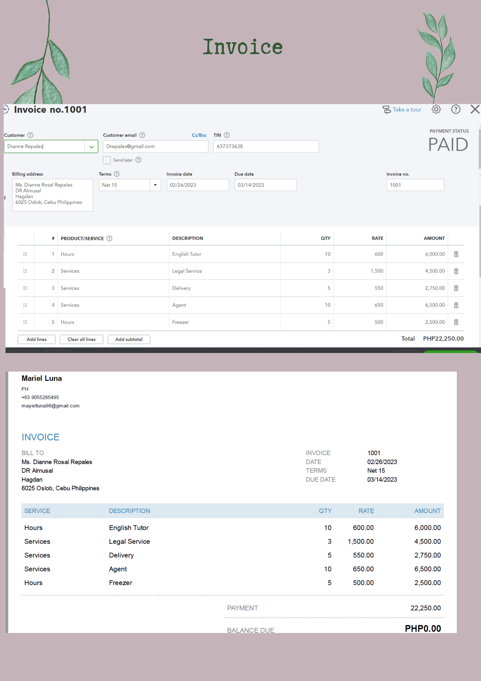The width and height of the screenshot is (481, 681).
Task: Click the amount 6,500.00 in line 4
Action: tap(435, 305)
